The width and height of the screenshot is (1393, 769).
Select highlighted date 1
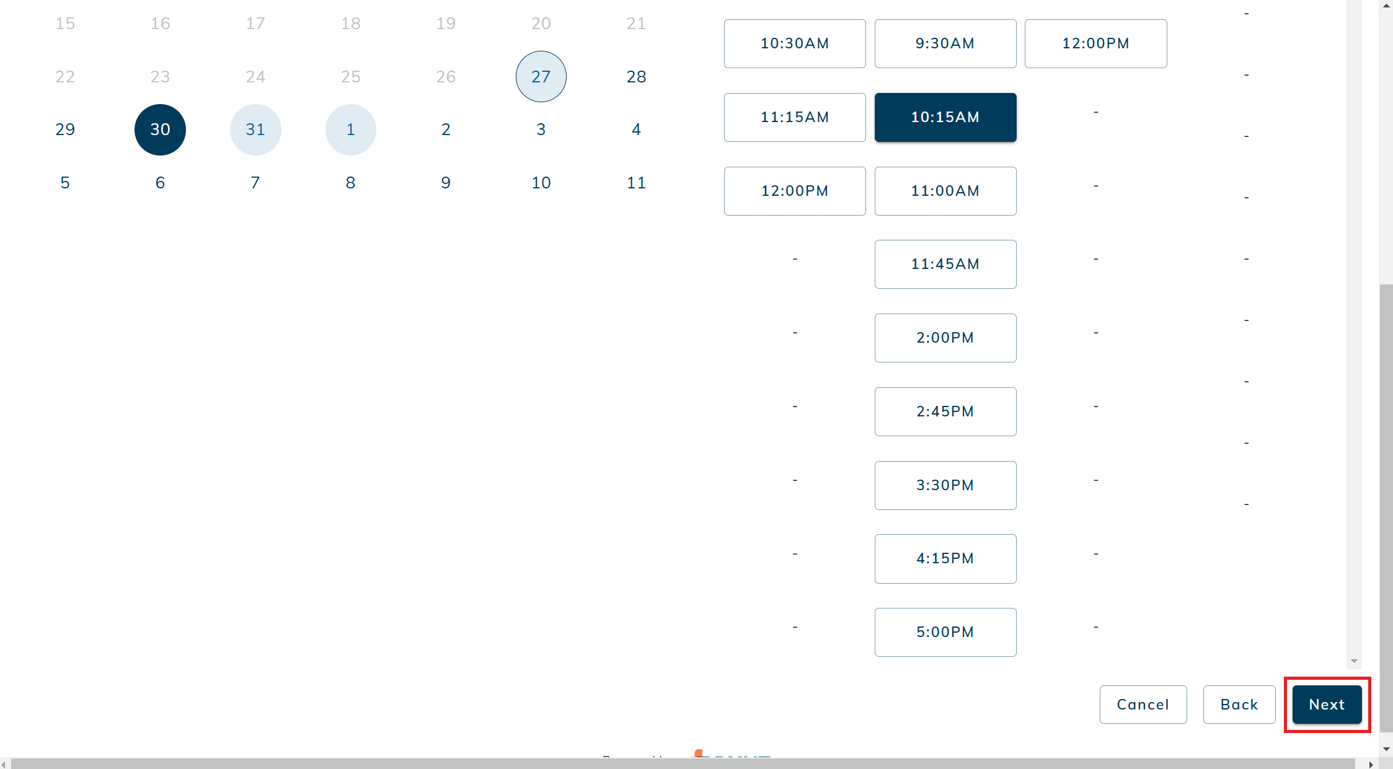pyautogui.click(x=351, y=130)
